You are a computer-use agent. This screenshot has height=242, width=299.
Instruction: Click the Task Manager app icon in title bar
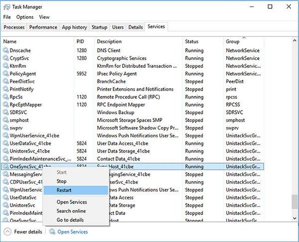tap(7, 7)
